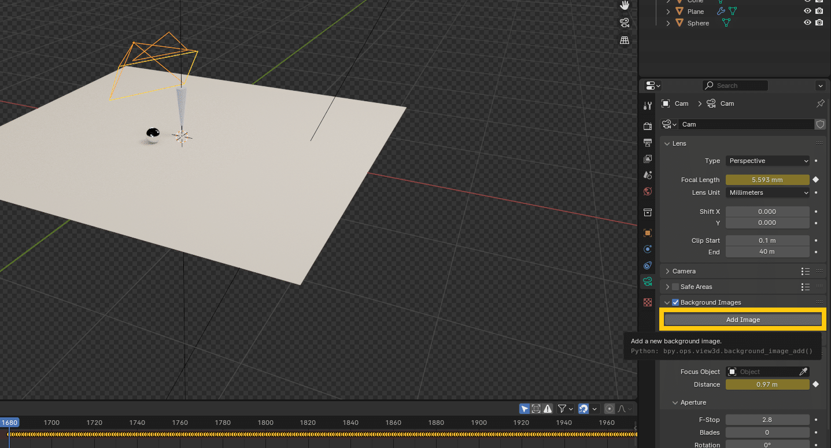Open the lens Type dropdown
Screen dimensions: 831x448
coord(767,161)
